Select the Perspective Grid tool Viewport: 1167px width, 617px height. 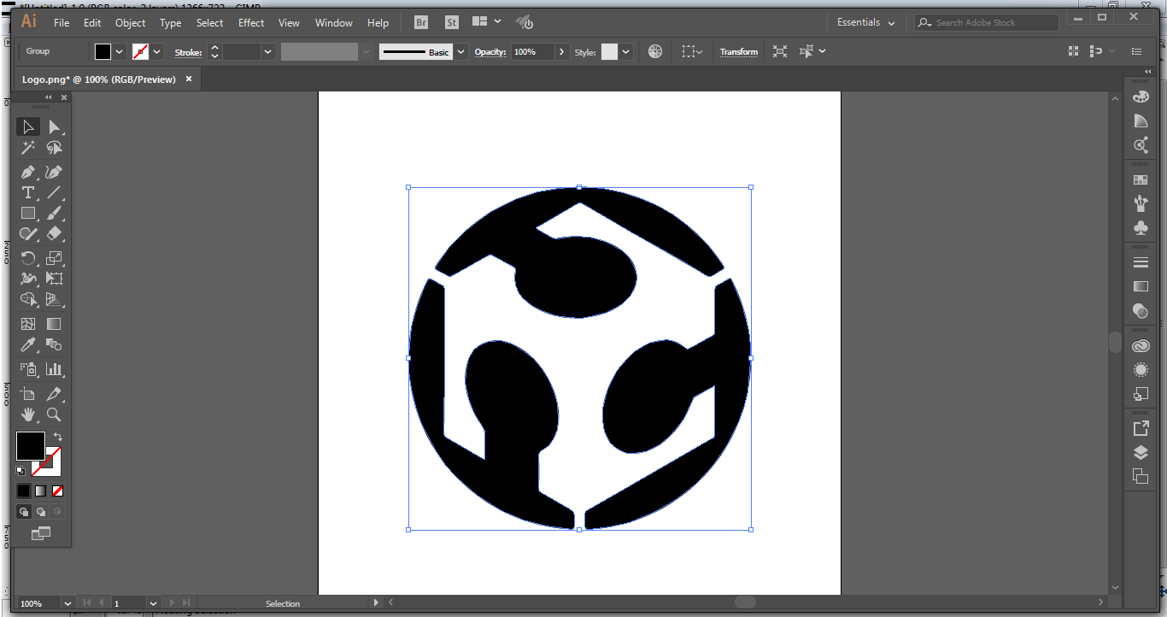54,299
